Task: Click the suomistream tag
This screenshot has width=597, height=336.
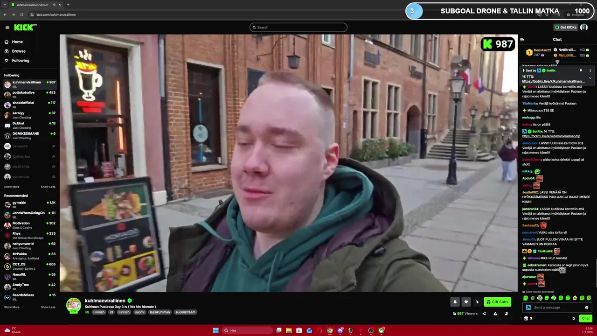Action: coord(185,312)
